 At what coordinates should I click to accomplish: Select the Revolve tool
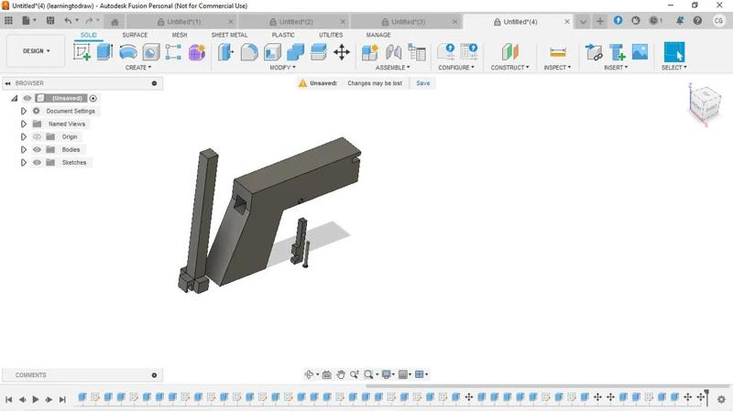[x=127, y=52]
